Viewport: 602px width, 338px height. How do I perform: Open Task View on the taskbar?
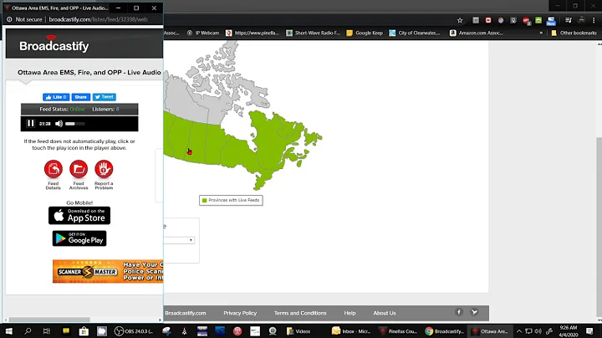pyautogui.click(x=47, y=331)
